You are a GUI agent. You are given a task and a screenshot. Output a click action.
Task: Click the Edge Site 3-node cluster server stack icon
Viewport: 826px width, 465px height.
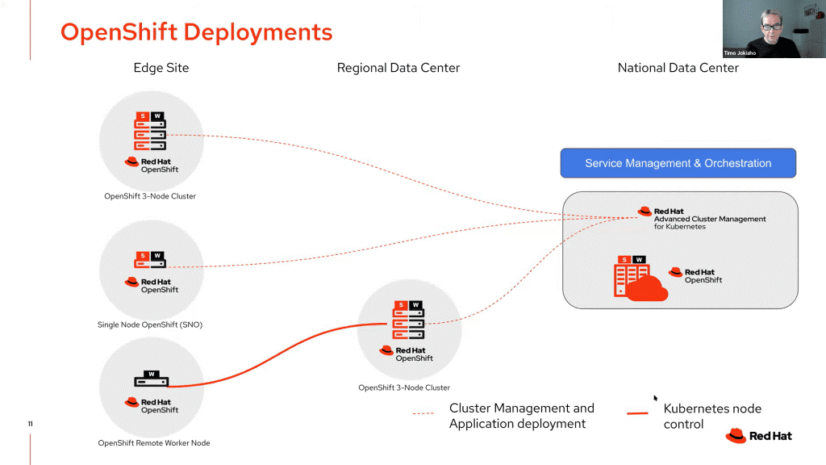pos(150,132)
